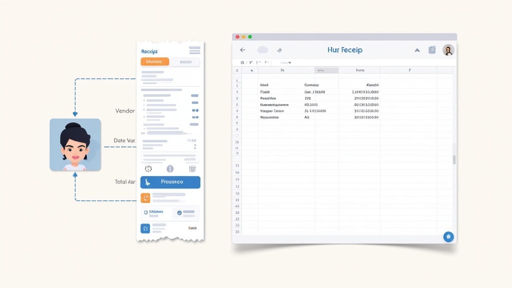Click the circular coin icon on the receipt
512x288 pixels.
click(169, 169)
